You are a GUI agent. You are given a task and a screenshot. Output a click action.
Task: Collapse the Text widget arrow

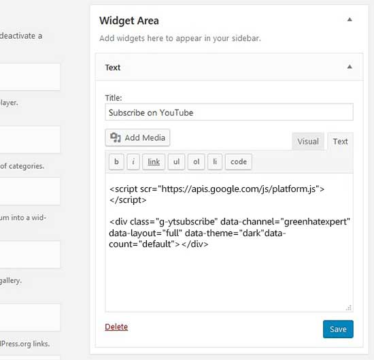tap(350, 67)
